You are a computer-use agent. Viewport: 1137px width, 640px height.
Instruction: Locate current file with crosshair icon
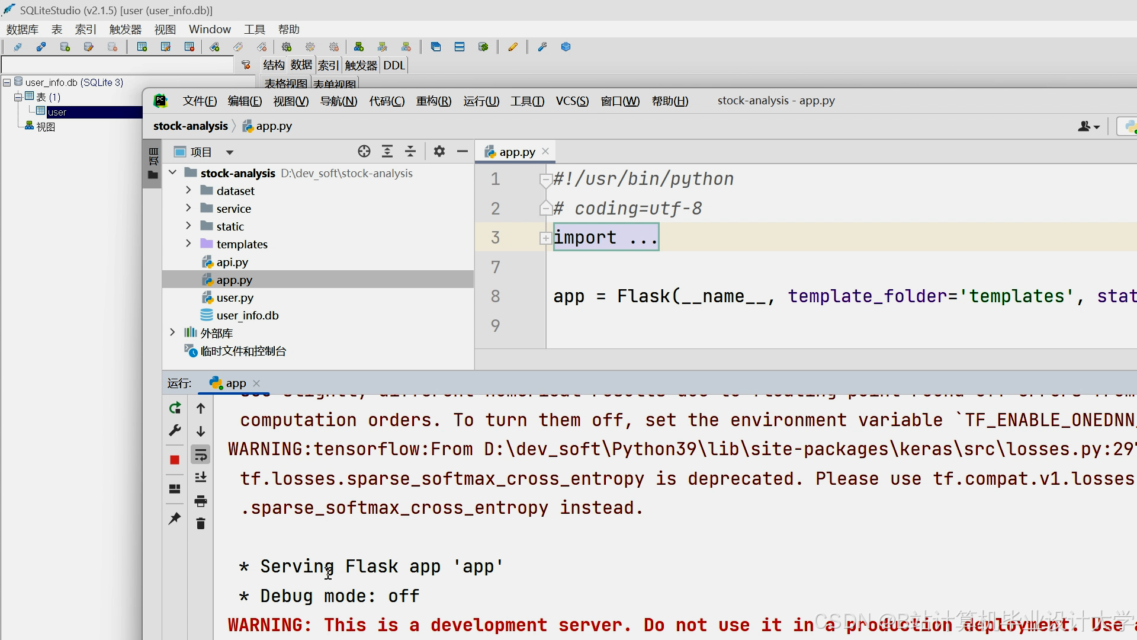(364, 152)
